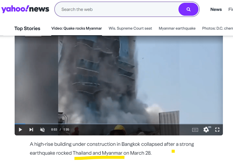Click the video caption about Bangkok collapse

[112, 149]
